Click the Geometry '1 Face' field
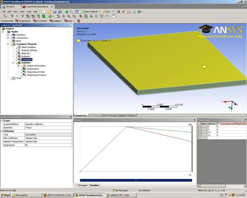 pos(48,128)
